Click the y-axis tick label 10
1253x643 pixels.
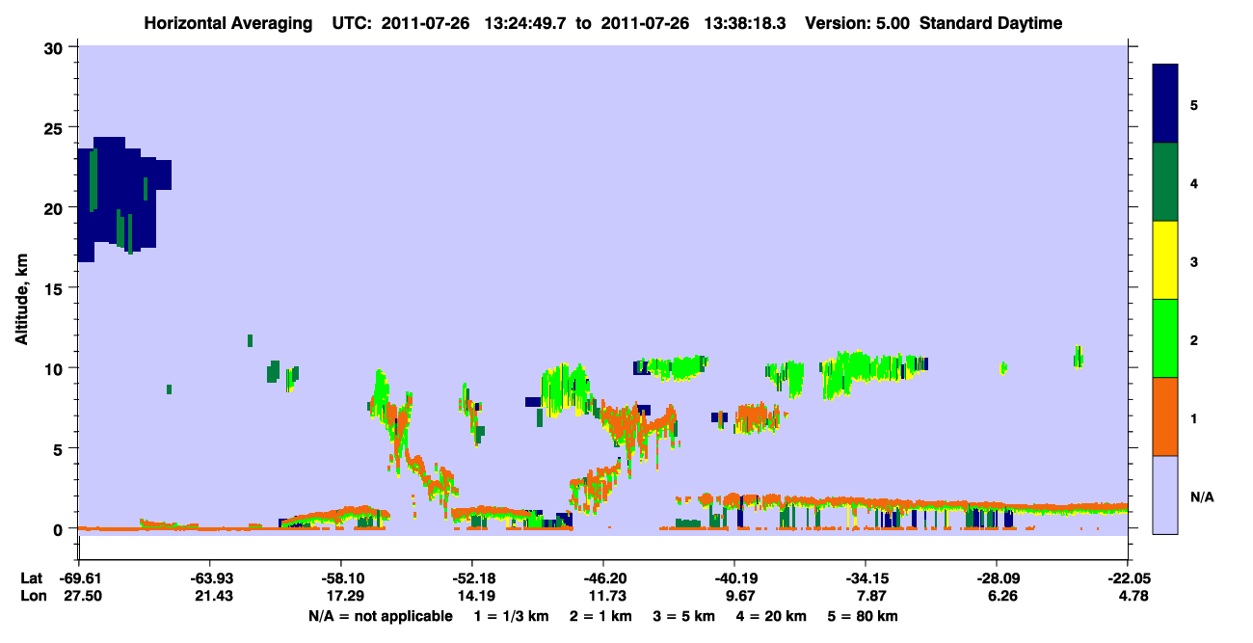coord(56,368)
